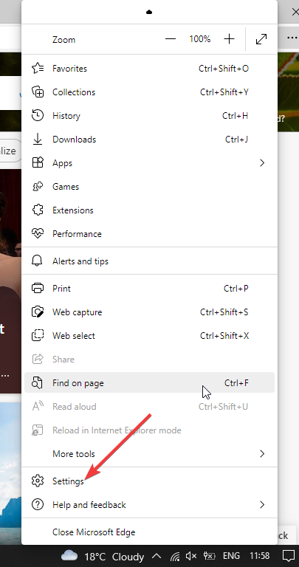The width and height of the screenshot is (299, 567).
Task: Click the Settings gear icon
Action: pyautogui.click(x=38, y=481)
